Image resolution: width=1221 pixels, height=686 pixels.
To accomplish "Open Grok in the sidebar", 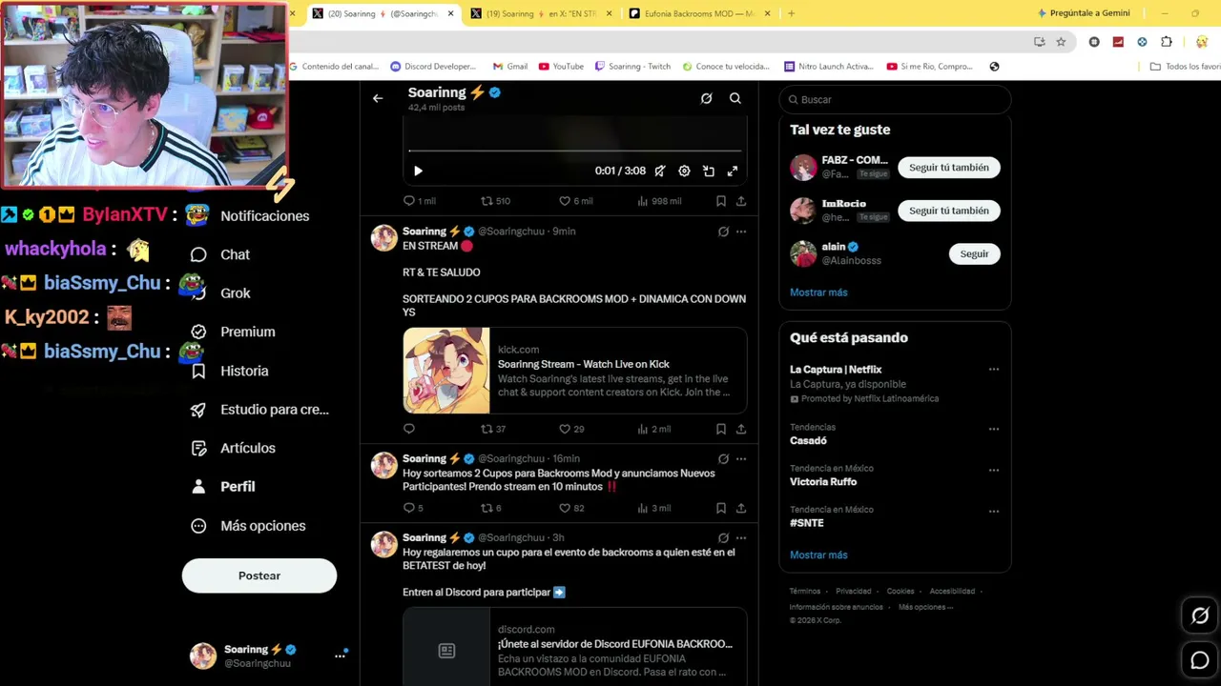I will pyautogui.click(x=220, y=293).
